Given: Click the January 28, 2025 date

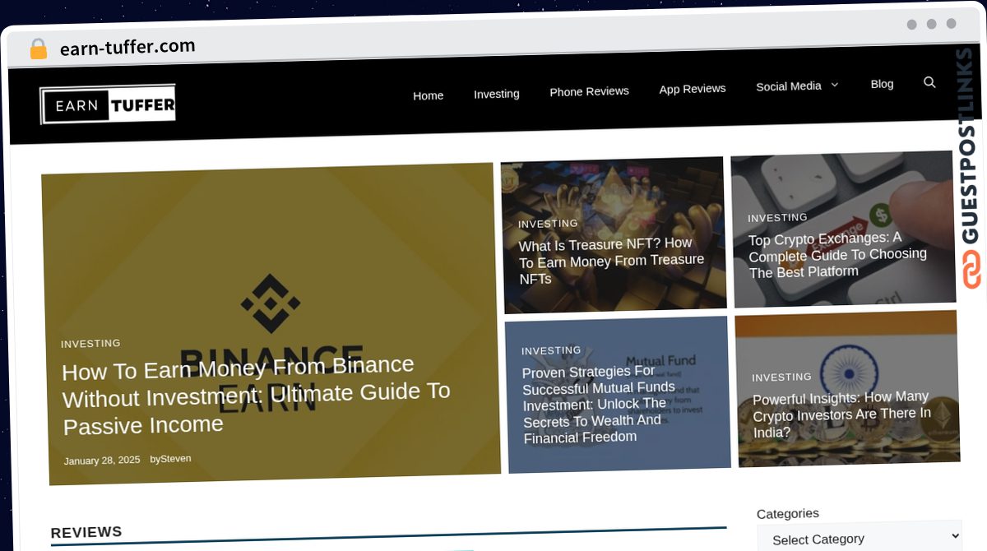Looking at the screenshot, I should (102, 461).
